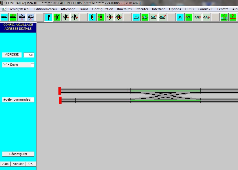Viewport: 238px width, 170px height.
Task: Select the green circle-arrow actuator icon
Action: point(145,17)
